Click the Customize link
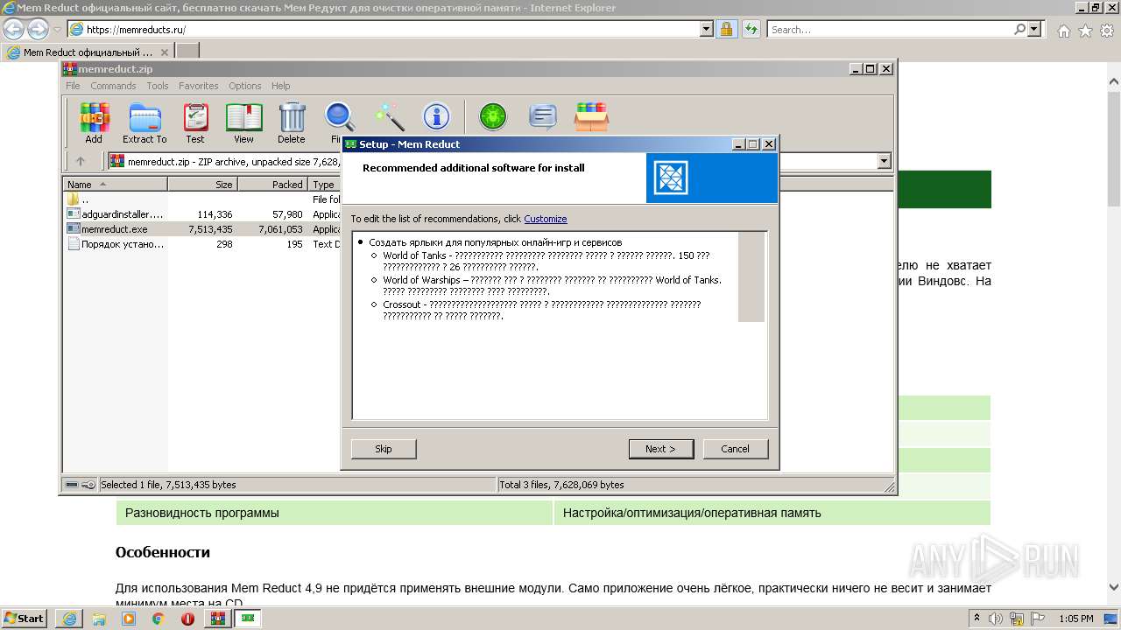Screen dimensions: 1121x630 pyautogui.click(x=546, y=219)
